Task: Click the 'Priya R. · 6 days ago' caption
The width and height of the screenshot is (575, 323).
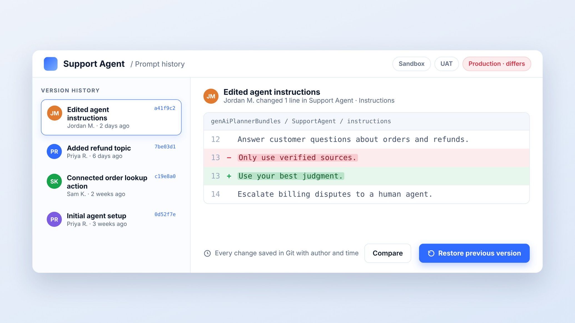Action: [94, 156]
